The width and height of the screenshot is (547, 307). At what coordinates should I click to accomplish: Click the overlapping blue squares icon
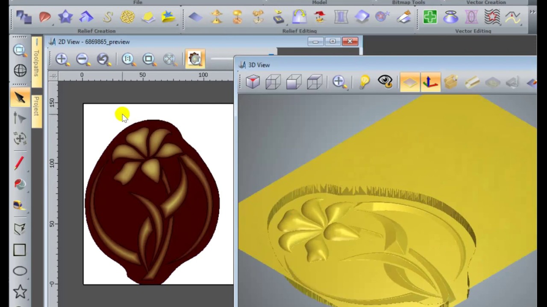click(24, 17)
